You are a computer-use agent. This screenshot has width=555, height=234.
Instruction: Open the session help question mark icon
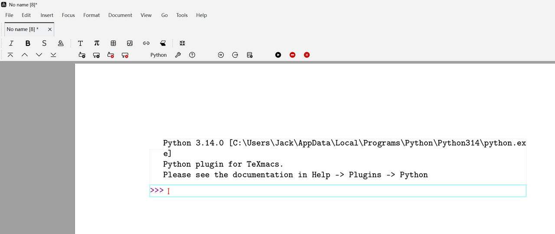tap(192, 55)
